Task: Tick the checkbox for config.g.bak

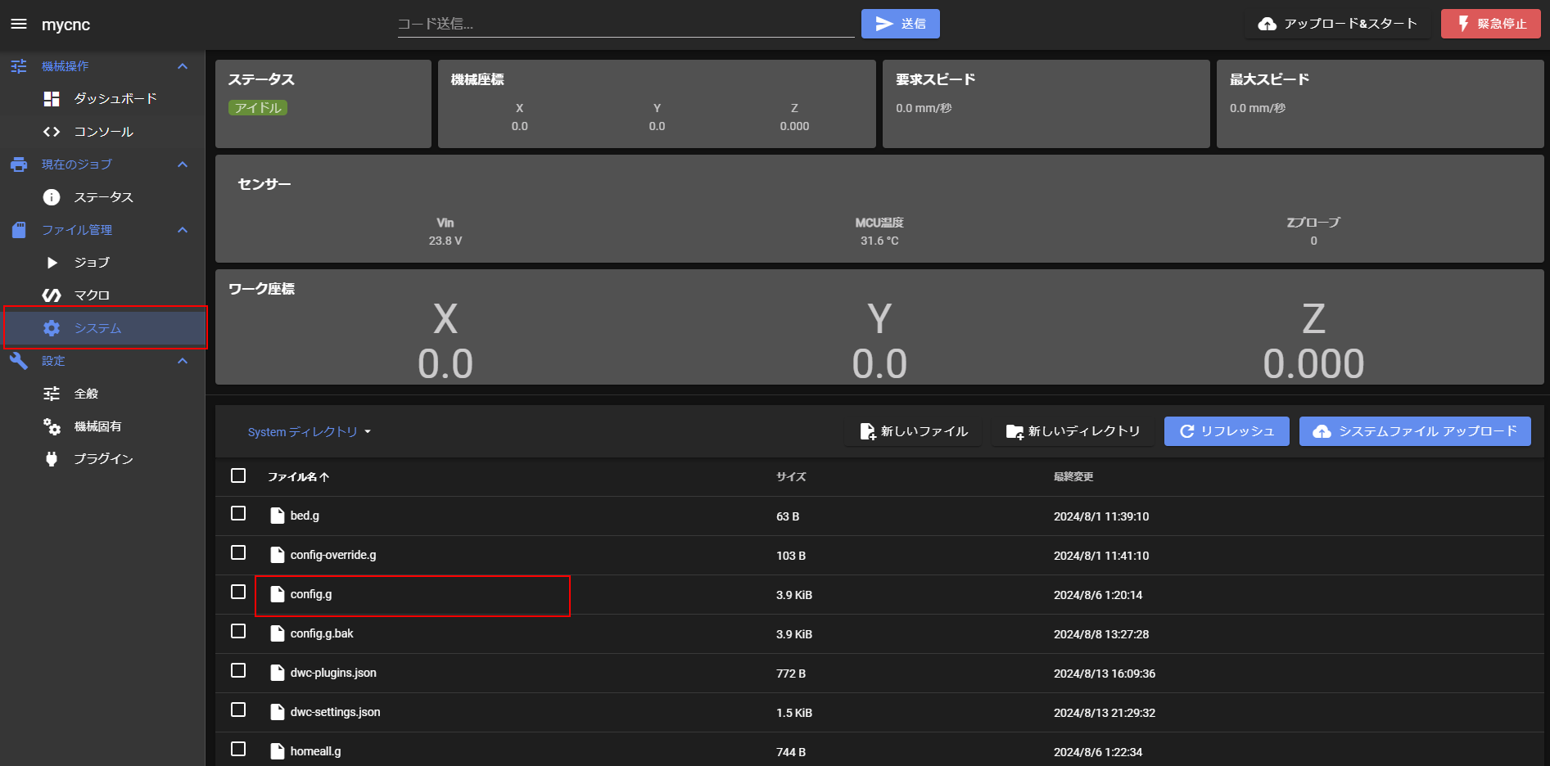Action: point(238,631)
